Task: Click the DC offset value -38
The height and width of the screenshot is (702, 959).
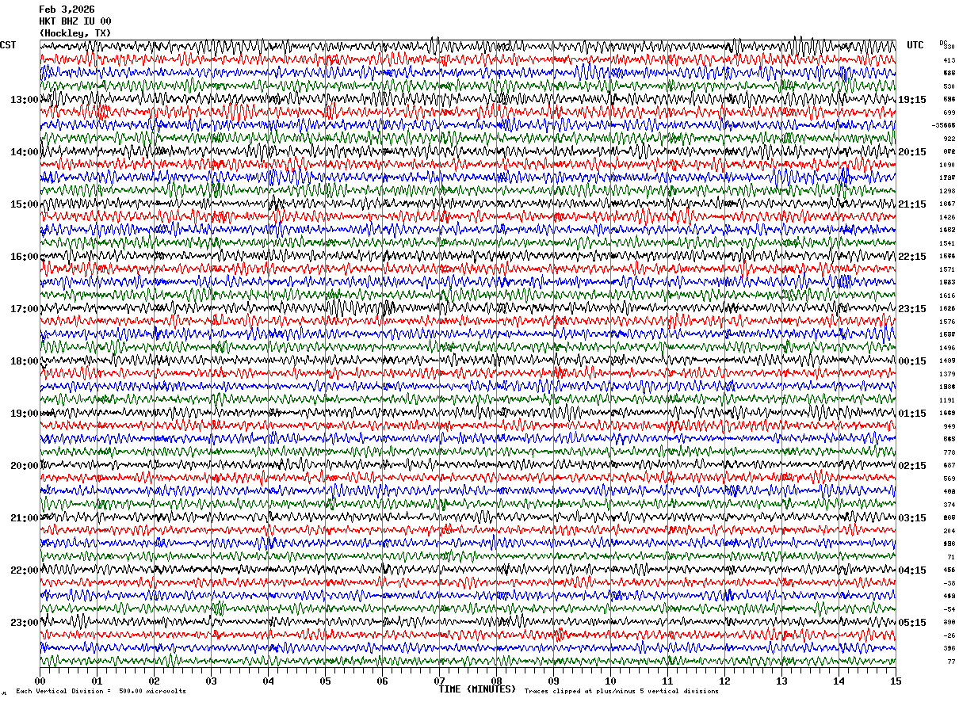Action: point(949,583)
